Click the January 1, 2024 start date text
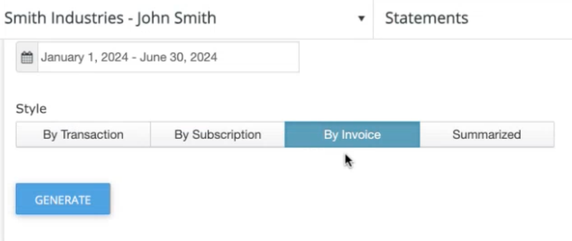The height and width of the screenshot is (241, 572). [84, 57]
